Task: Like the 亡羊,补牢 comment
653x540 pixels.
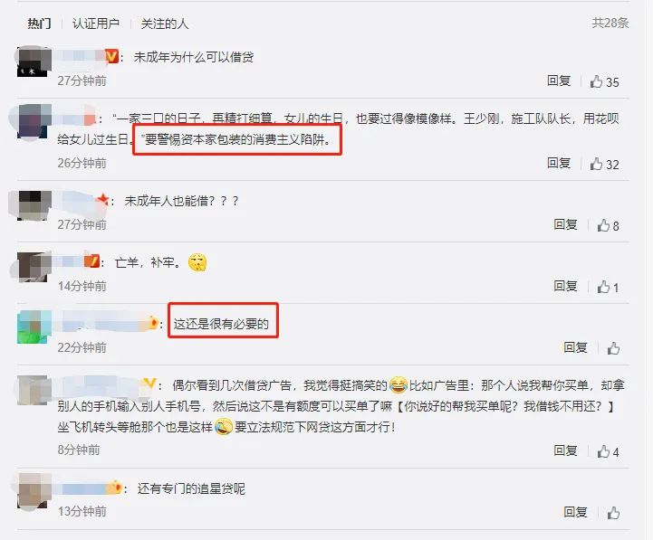Action: coord(603,287)
